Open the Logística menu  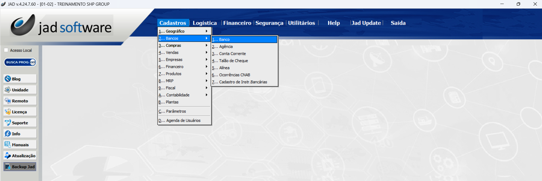click(204, 23)
